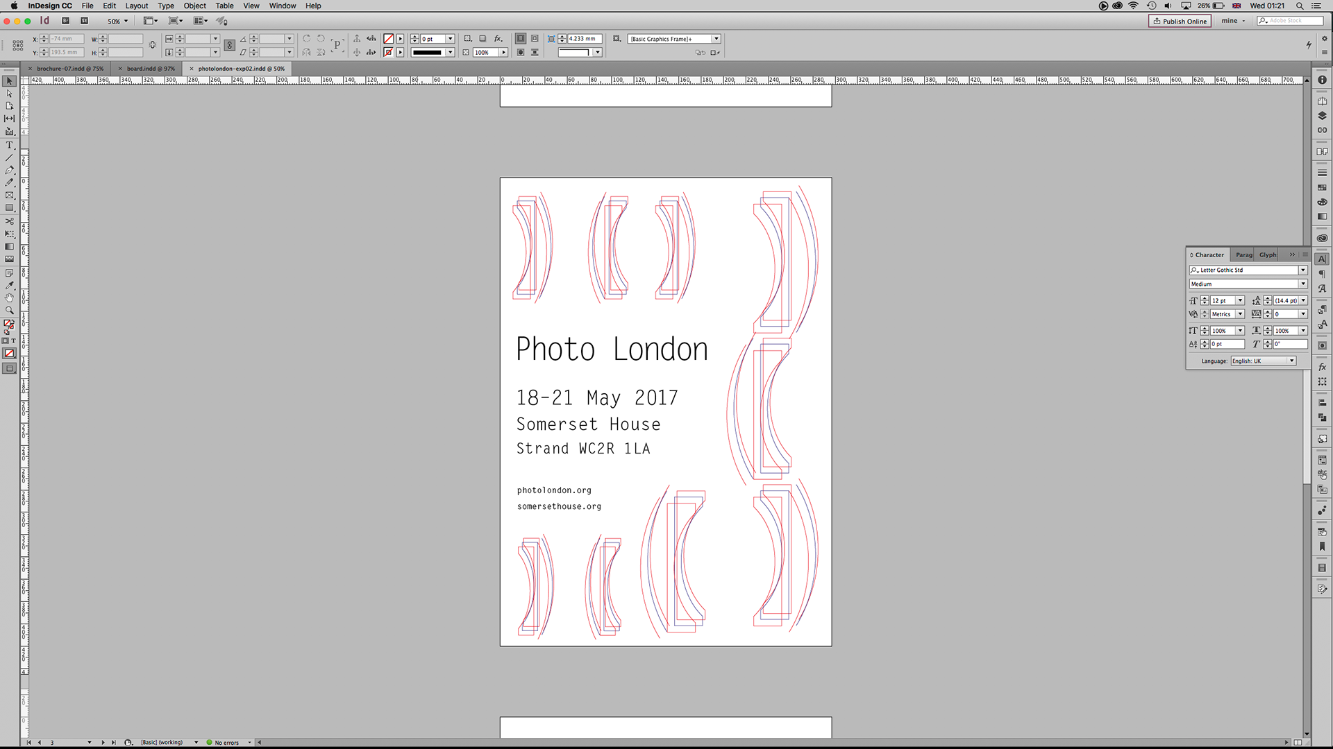Screen dimensions: 1333x749
Task: Expand the Letter Gothic Std font dropdown
Action: [1302, 270]
